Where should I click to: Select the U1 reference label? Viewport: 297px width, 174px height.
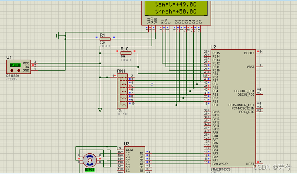coord(9,57)
